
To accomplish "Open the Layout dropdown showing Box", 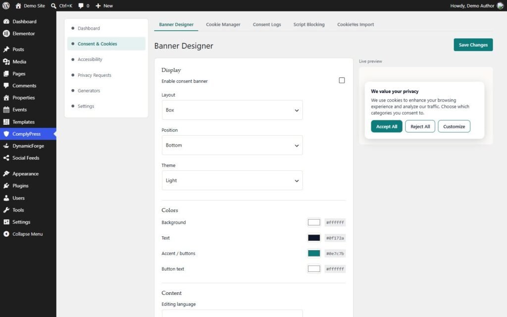I will (232, 110).
